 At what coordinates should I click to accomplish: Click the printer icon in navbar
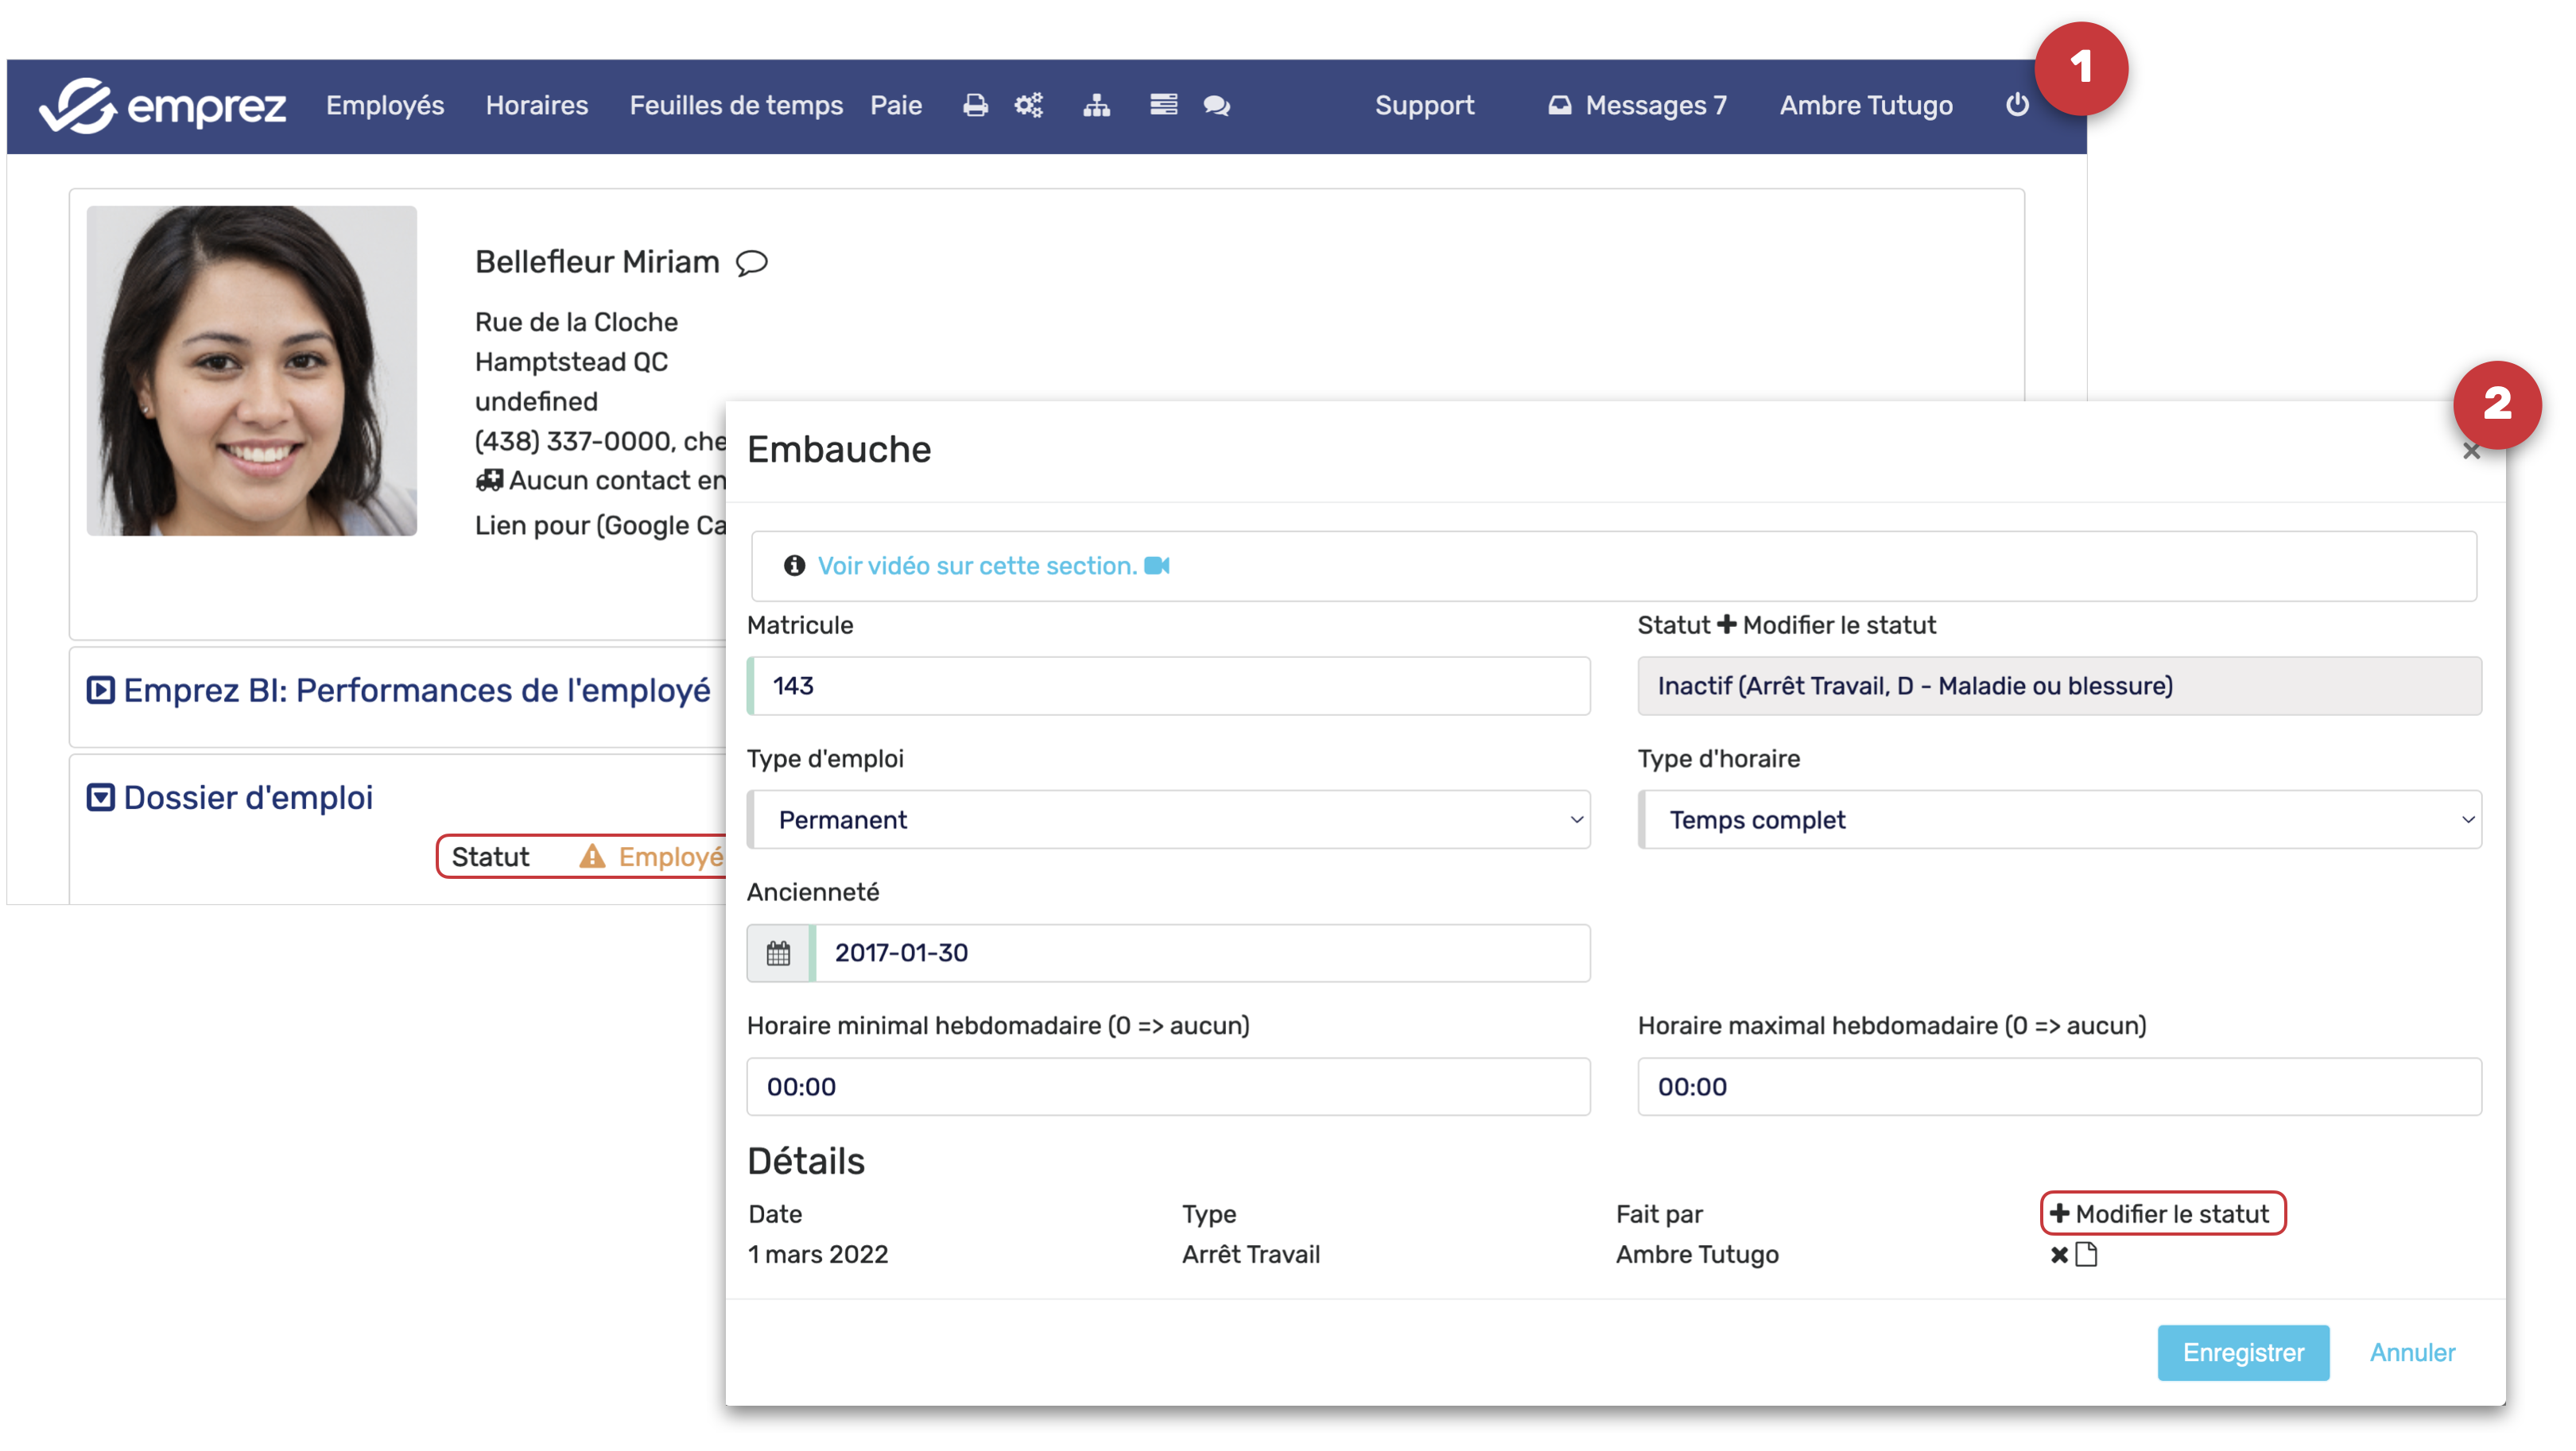pyautogui.click(x=975, y=105)
